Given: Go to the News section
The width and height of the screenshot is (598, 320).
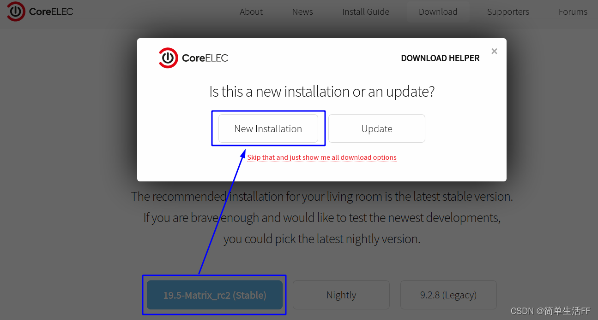Looking at the screenshot, I should (302, 12).
